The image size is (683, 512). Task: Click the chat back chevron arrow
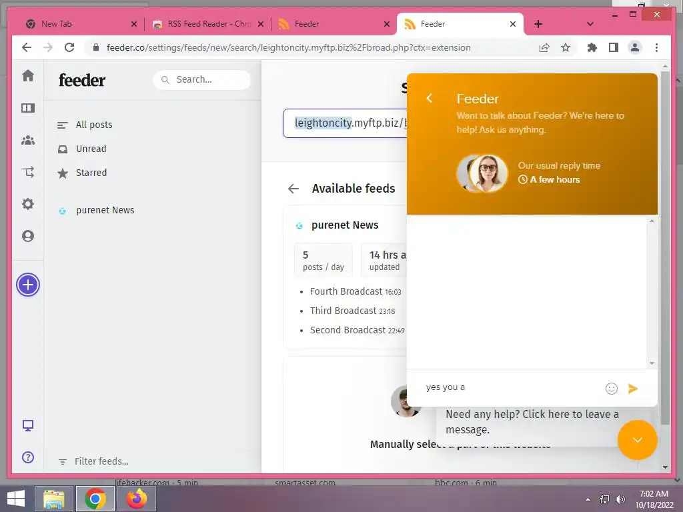(429, 98)
